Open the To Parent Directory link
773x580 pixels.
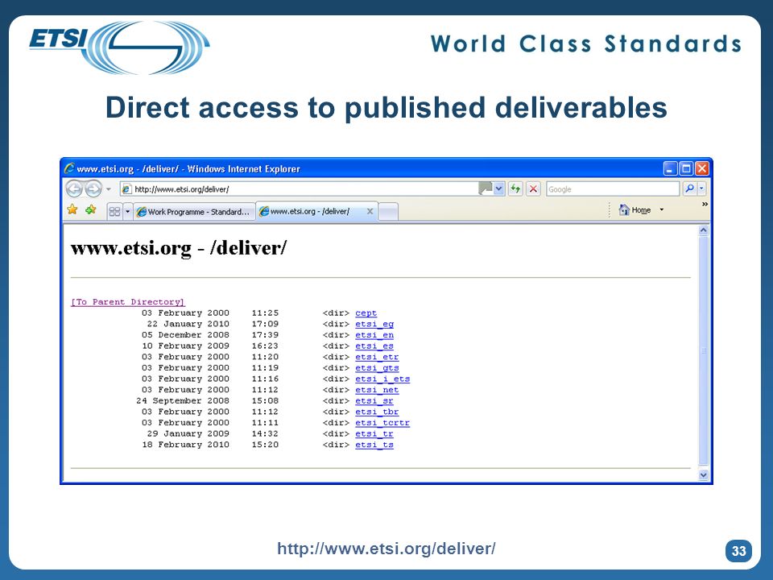pos(128,302)
